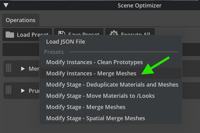Click the drag handle of the Prune row
Screen dimensions: 200x133
coord(9,90)
